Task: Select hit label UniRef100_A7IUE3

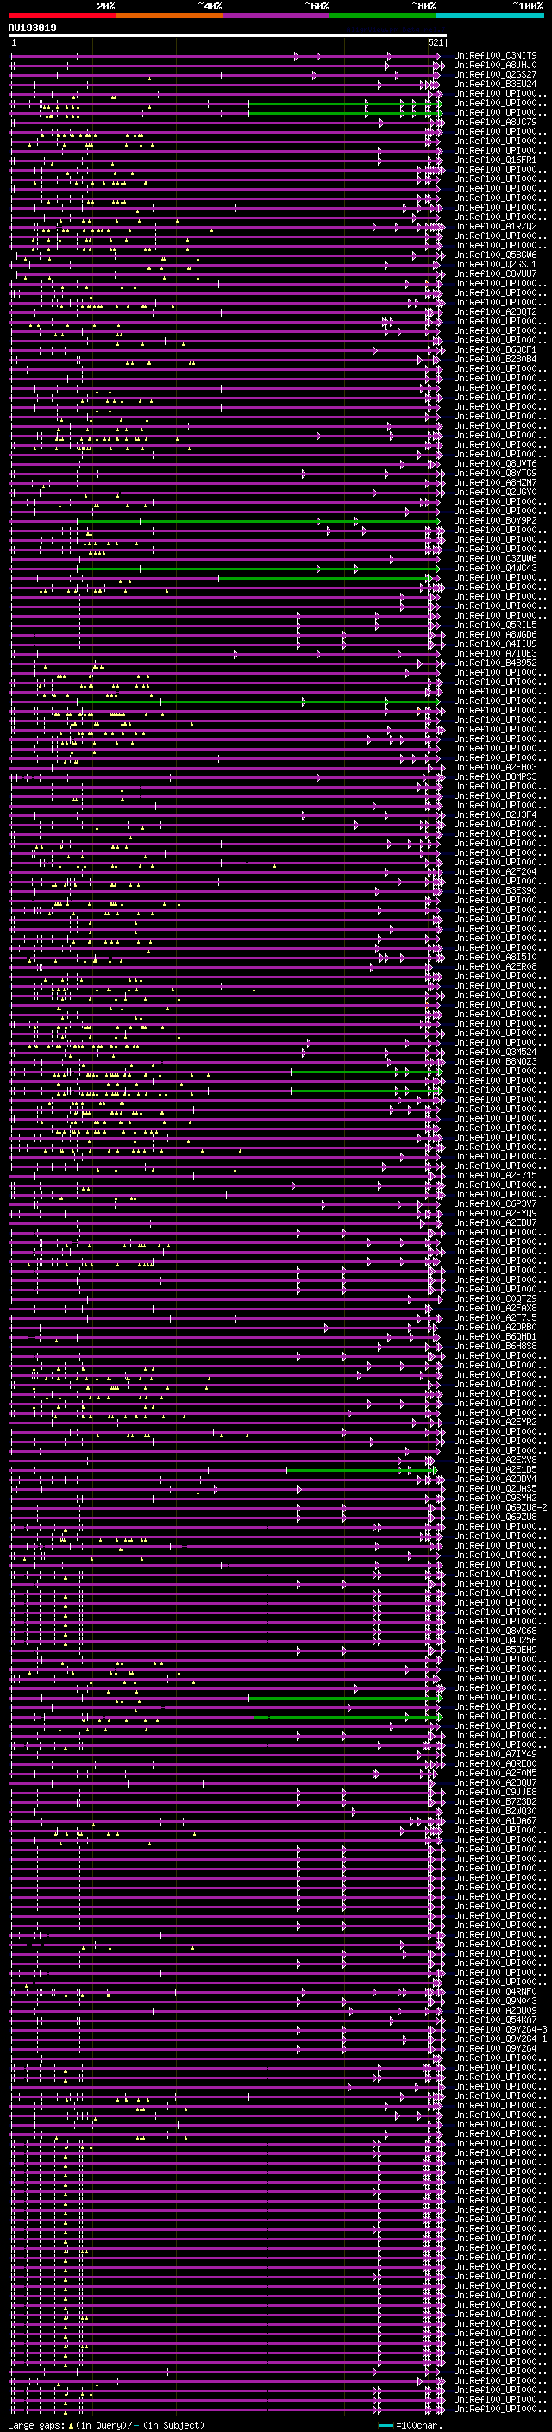Action: [495, 654]
